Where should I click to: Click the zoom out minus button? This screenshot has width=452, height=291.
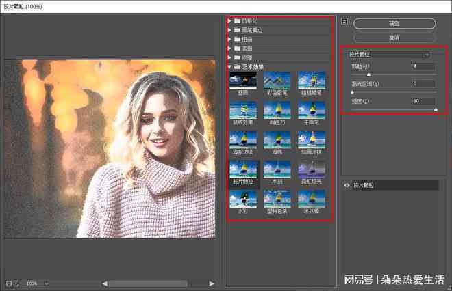click(9, 283)
